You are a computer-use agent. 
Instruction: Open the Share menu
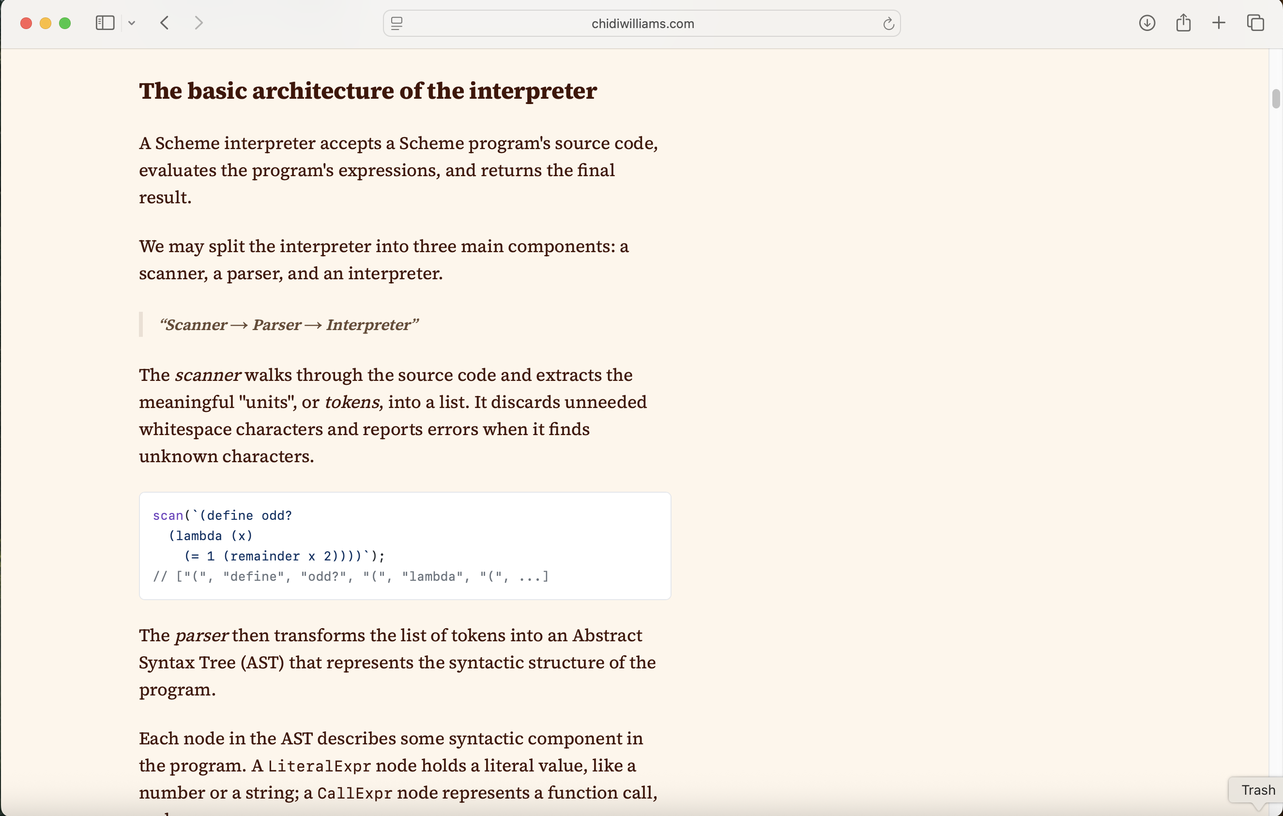[1183, 23]
